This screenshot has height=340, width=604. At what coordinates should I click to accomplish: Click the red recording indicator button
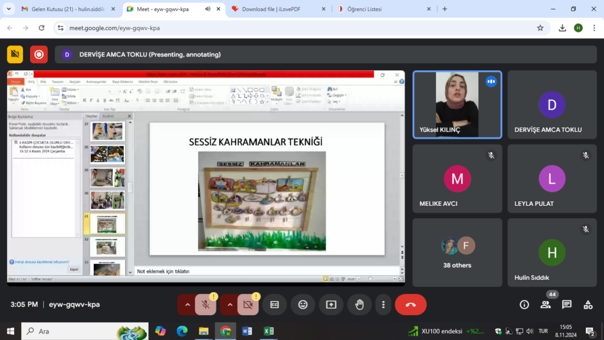point(39,54)
